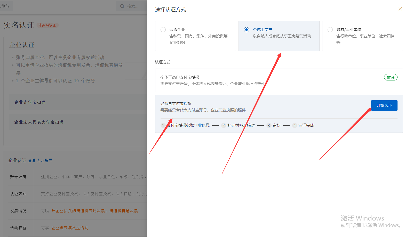The width and height of the screenshot is (405, 237).
Task: Click the 开始认证 button
Action: pos(384,105)
